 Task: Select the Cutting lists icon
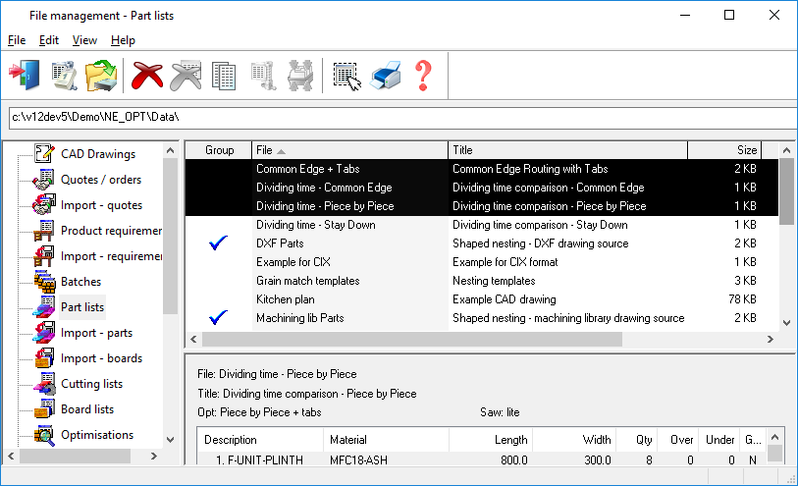click(x=44, y=383)
